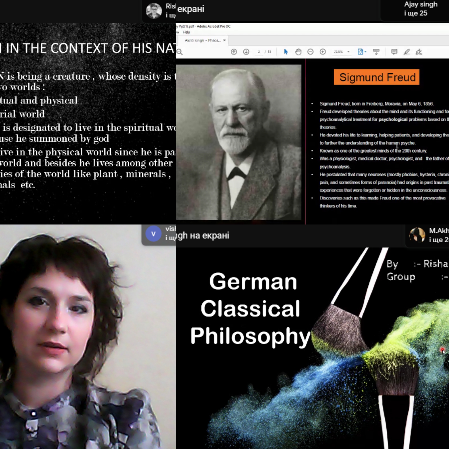The height and width of the screenshot is (449, 449).
Task: Open the Help menu
Action: coord(186,32)
